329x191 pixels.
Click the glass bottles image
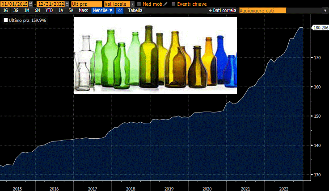pyautogui.click(x=155, y=55)
